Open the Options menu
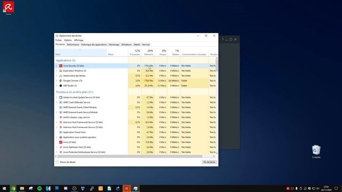The height and width of the screenshot is (192, 342). 68,41
